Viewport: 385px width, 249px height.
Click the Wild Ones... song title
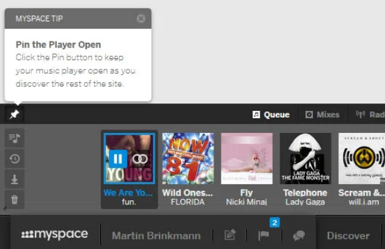click(187, 193)
